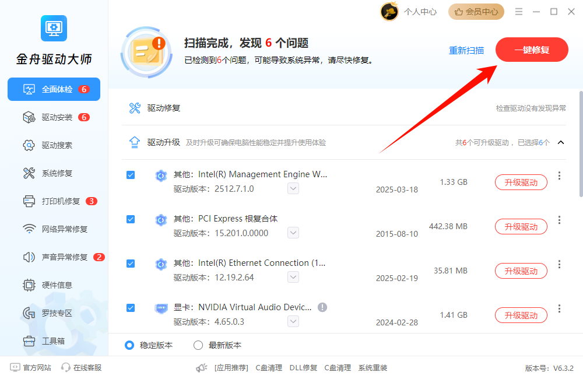Click the 系统修复 tools icon

29,173
